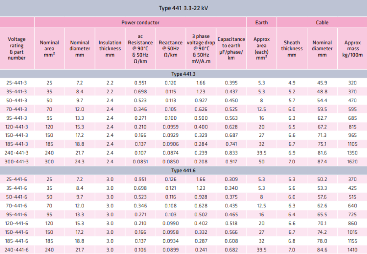The width and height of the screenshot is (367, 254).
Task: Click the 'Reactance @ 50Hz Ω/km' column header
Action: (170, 49)
